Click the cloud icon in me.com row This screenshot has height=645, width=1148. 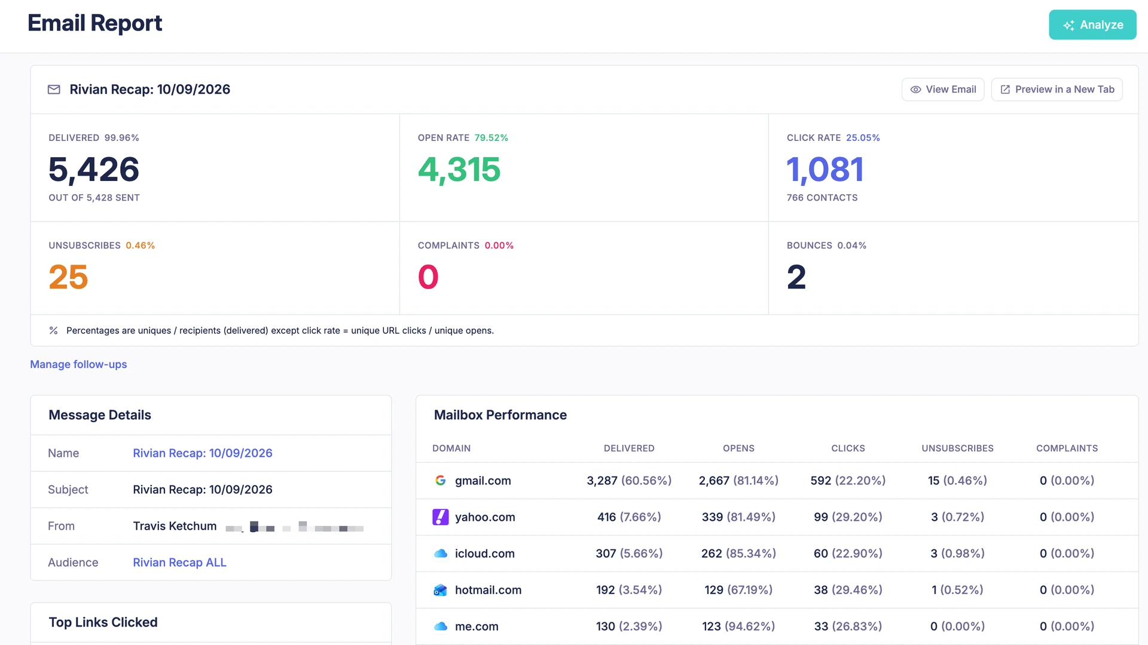pyautogui.click(x=441, y=626)
